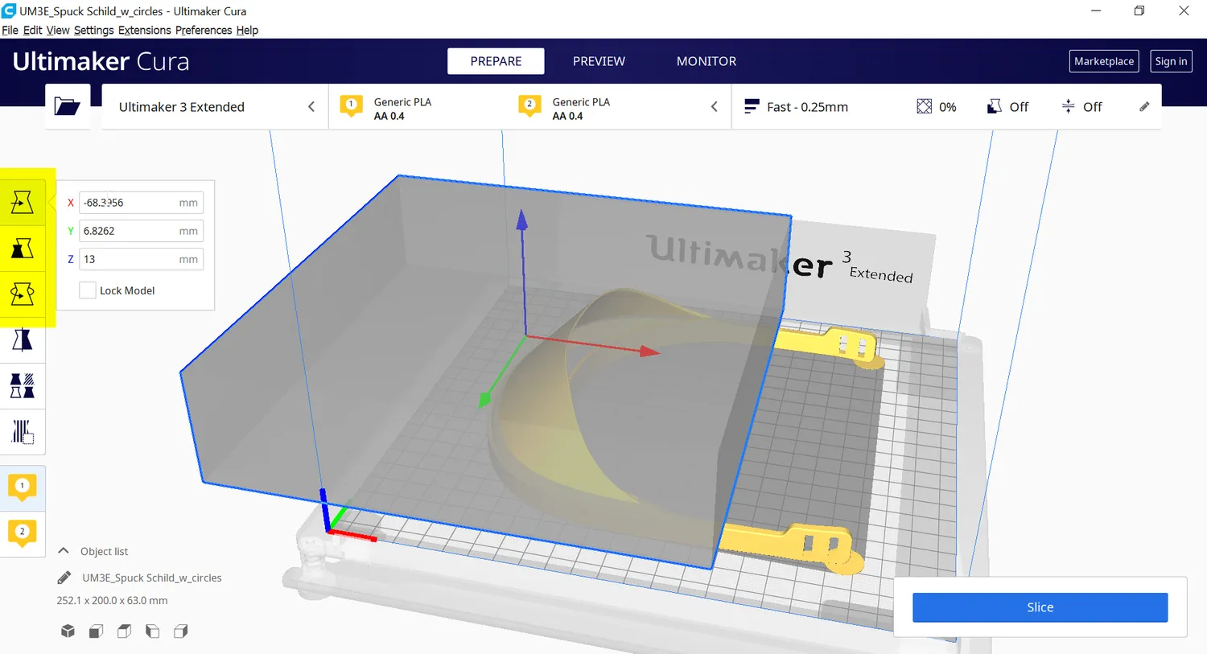Click the X position input field

pos(141,203)
